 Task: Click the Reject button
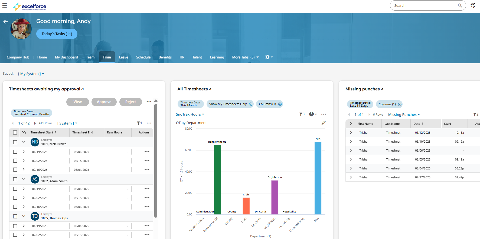pyautogui.click(x=131, y=102)
